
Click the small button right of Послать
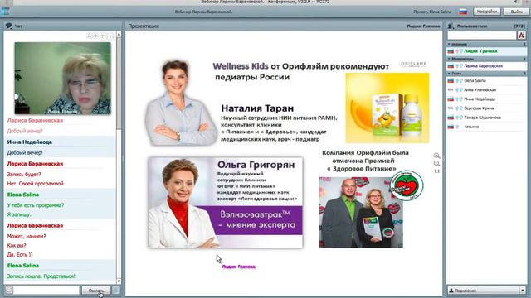pos(116,291)
